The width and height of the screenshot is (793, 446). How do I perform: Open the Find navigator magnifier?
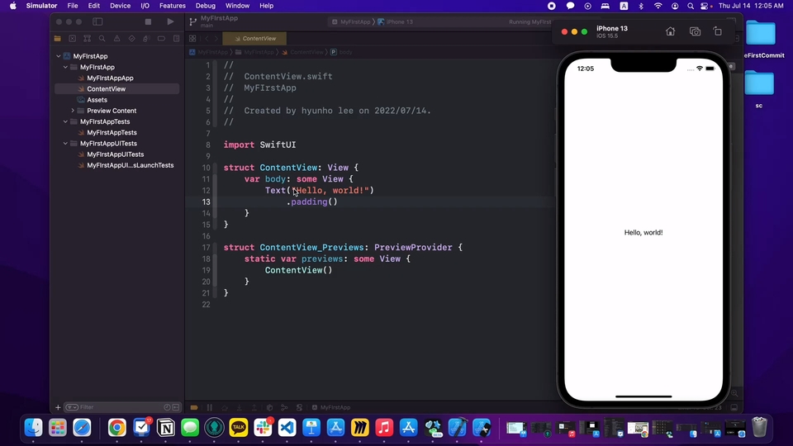pyautogui.click(x=102, y=39)
